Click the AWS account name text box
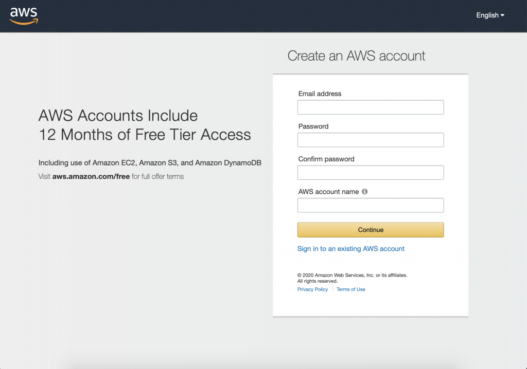527x369 pixels. (371, 206)
